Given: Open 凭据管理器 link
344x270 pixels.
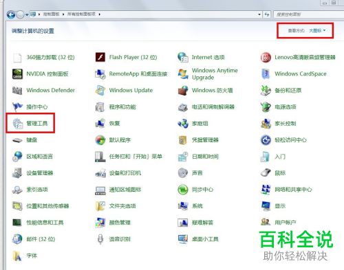Looking at the screenshot, I should (x=205, y=140).
